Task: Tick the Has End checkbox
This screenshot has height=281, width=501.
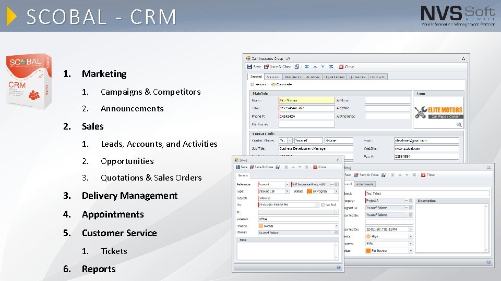Action: tap(323, 205)
